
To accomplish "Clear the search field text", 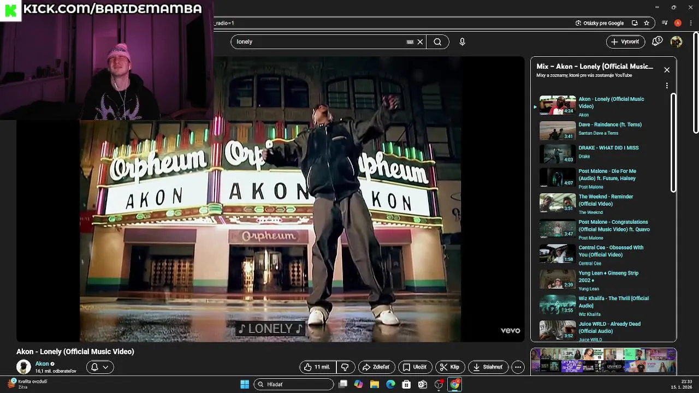I will click(x=420, y=42).
